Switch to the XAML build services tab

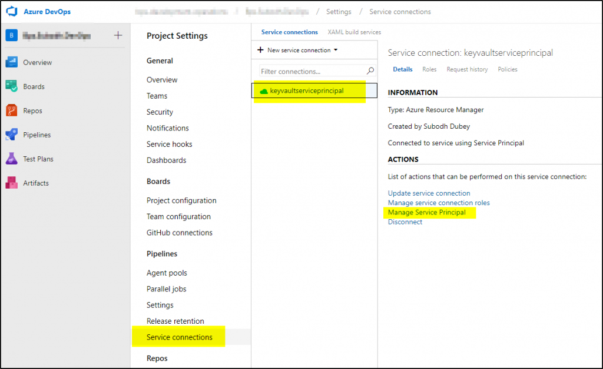click(354, 32)
